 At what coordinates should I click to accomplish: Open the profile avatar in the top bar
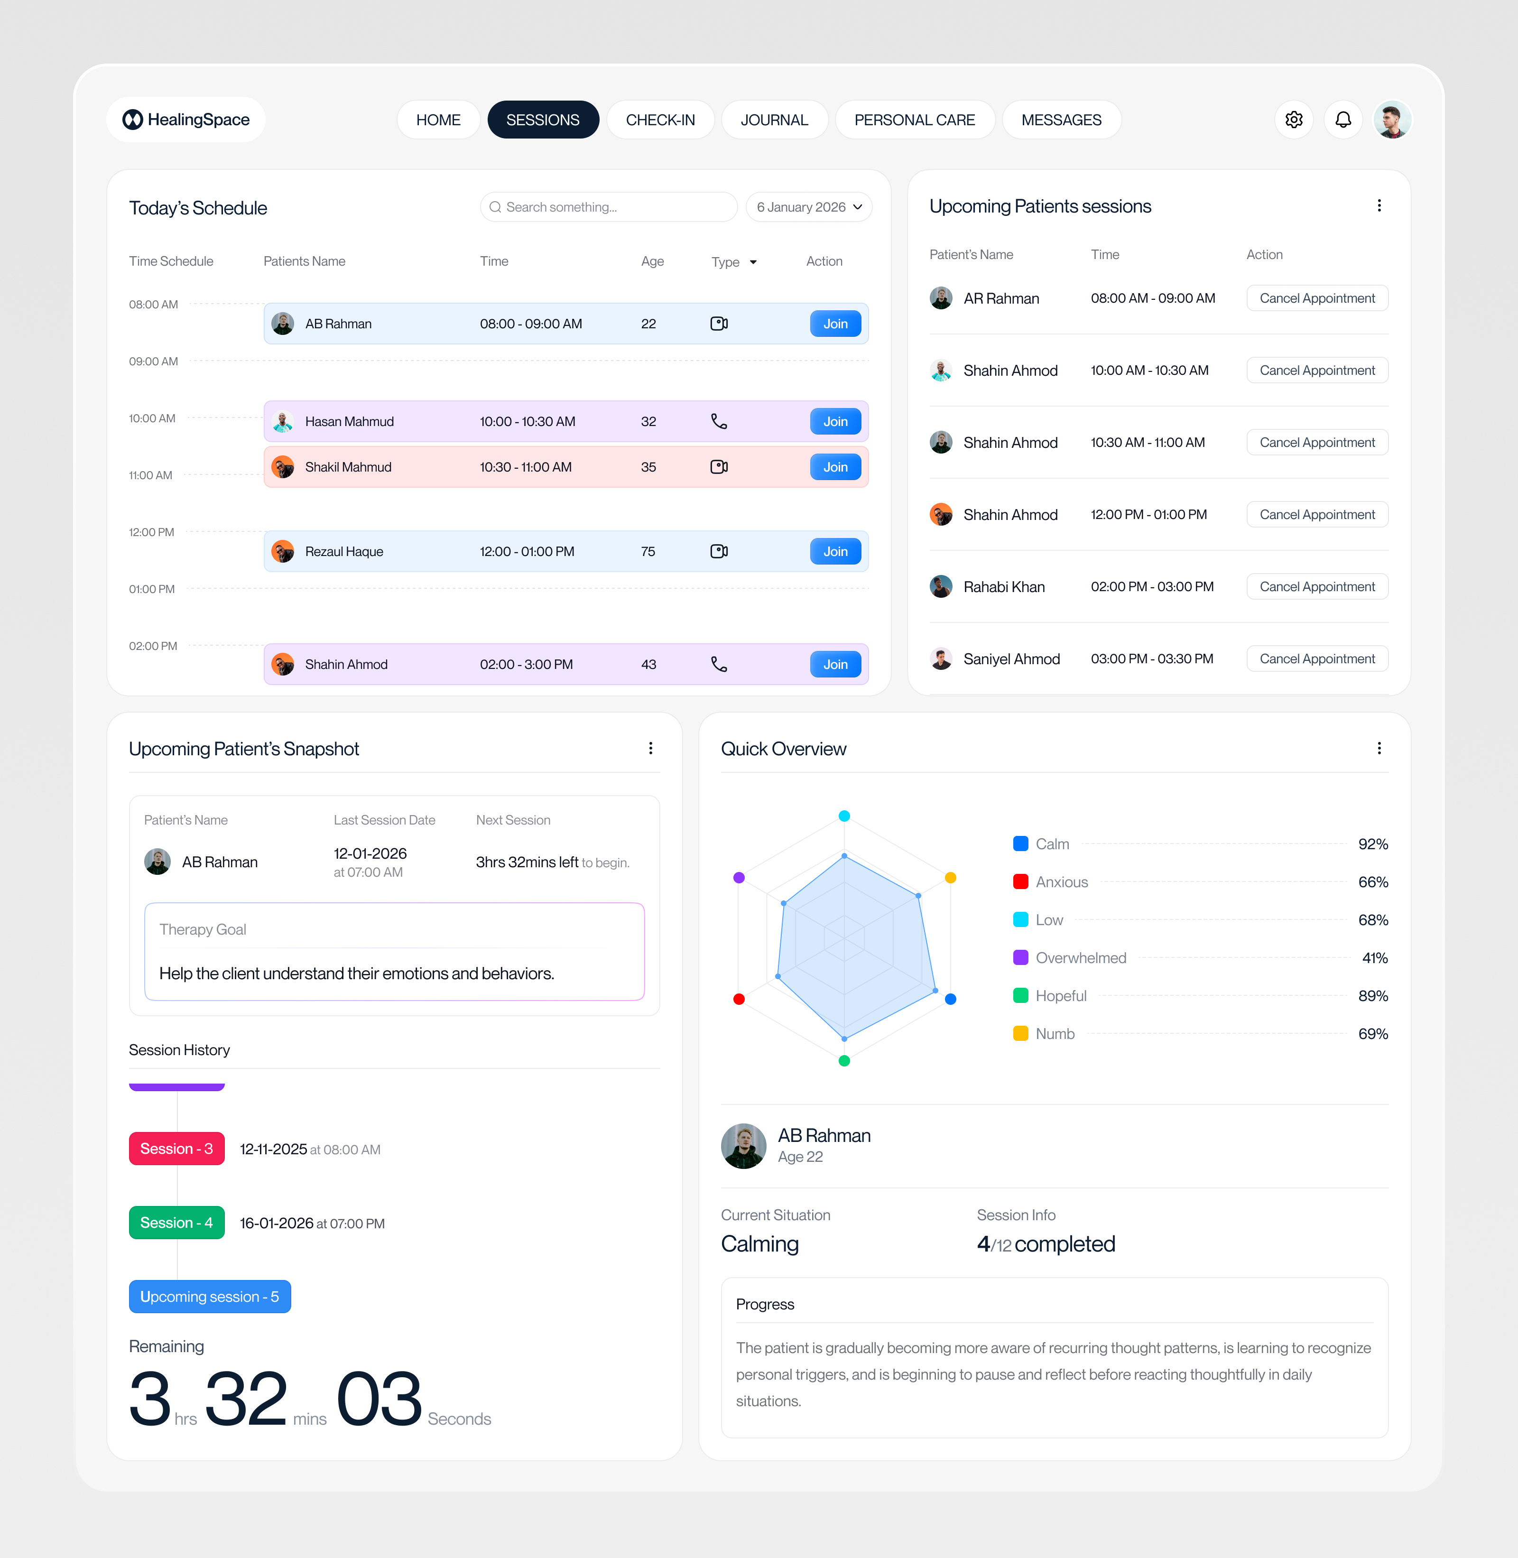pos(1392,120)
